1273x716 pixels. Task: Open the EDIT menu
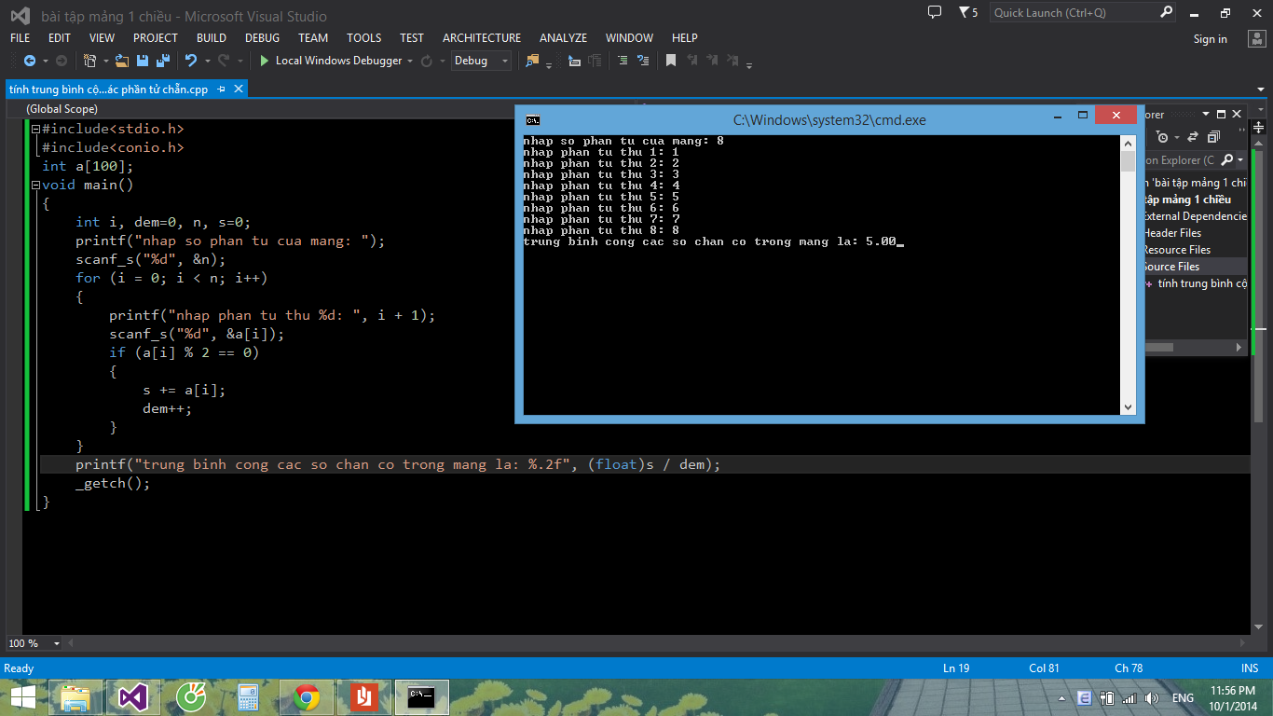(x=60, y=38)
